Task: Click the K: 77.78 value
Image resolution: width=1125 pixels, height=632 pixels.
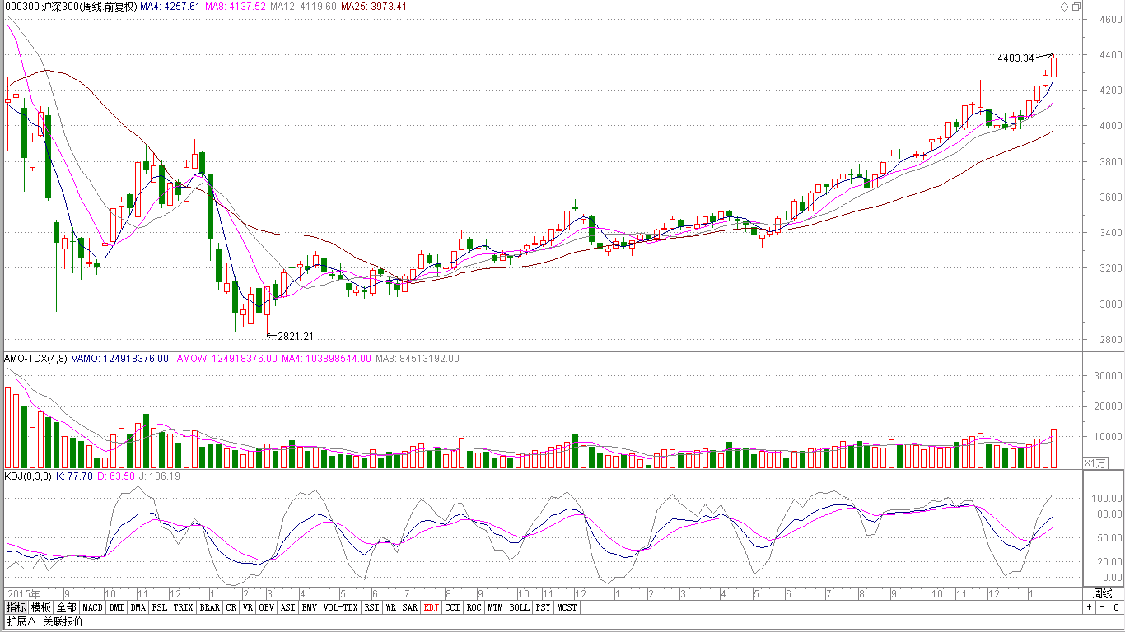Action: click(x=73, y=476)
